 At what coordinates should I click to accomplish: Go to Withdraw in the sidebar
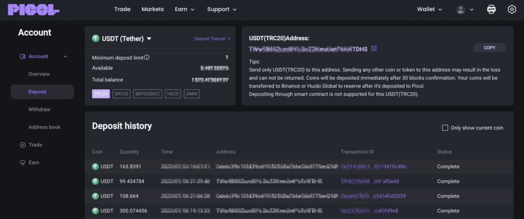point(39,109)
